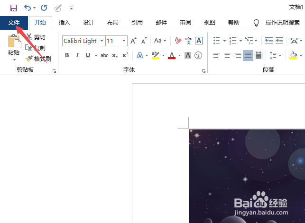Center the paragraph text
Image resolution: width=305 pixels, height=223 pixels.
tap(227, 55)
